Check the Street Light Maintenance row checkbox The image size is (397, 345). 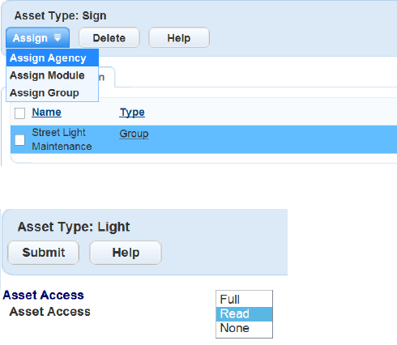19,140
